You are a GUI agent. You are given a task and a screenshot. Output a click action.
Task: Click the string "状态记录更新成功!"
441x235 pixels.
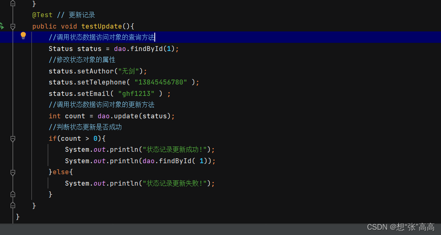click(x=175, y=150)
